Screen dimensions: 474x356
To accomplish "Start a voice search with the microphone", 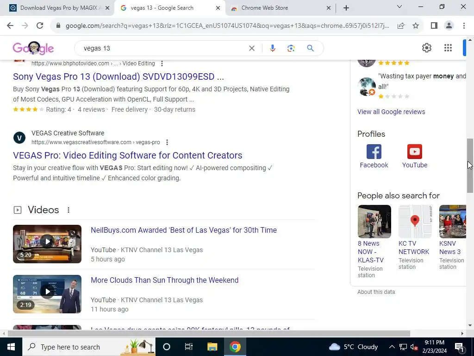I will pos(272,48).
